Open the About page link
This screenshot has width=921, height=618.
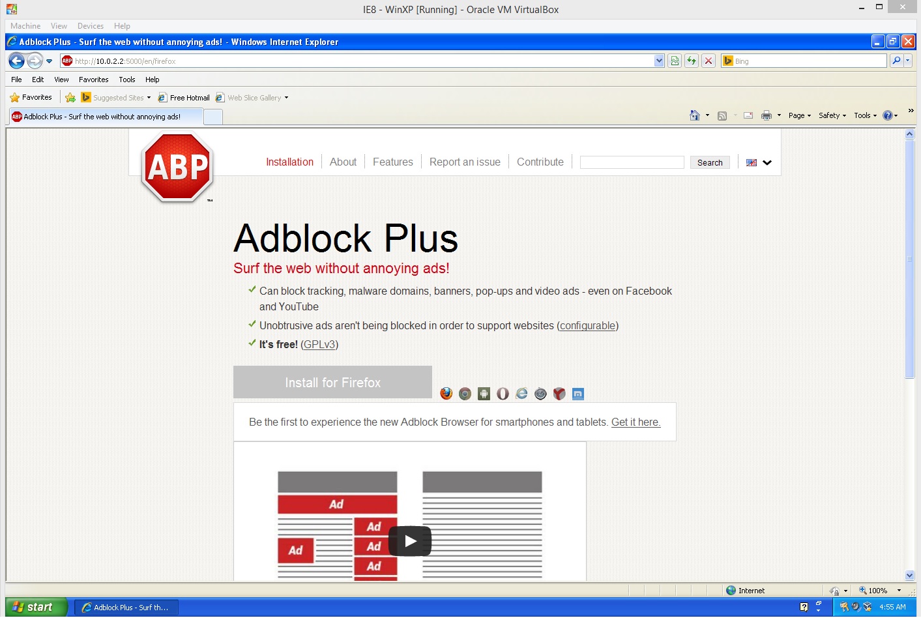tap(343, 162)
